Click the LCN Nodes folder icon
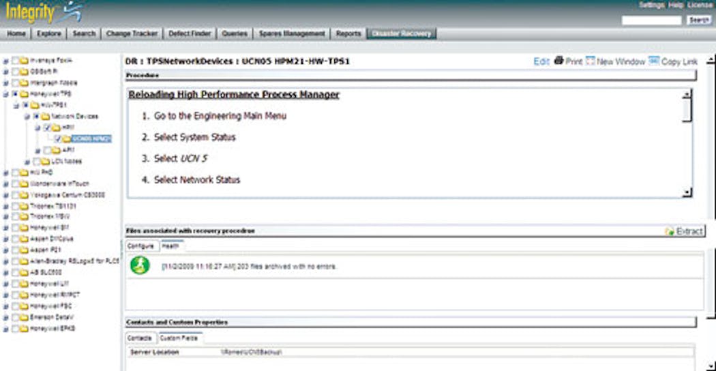Screen dimensions: 716x371 [45, 161]
